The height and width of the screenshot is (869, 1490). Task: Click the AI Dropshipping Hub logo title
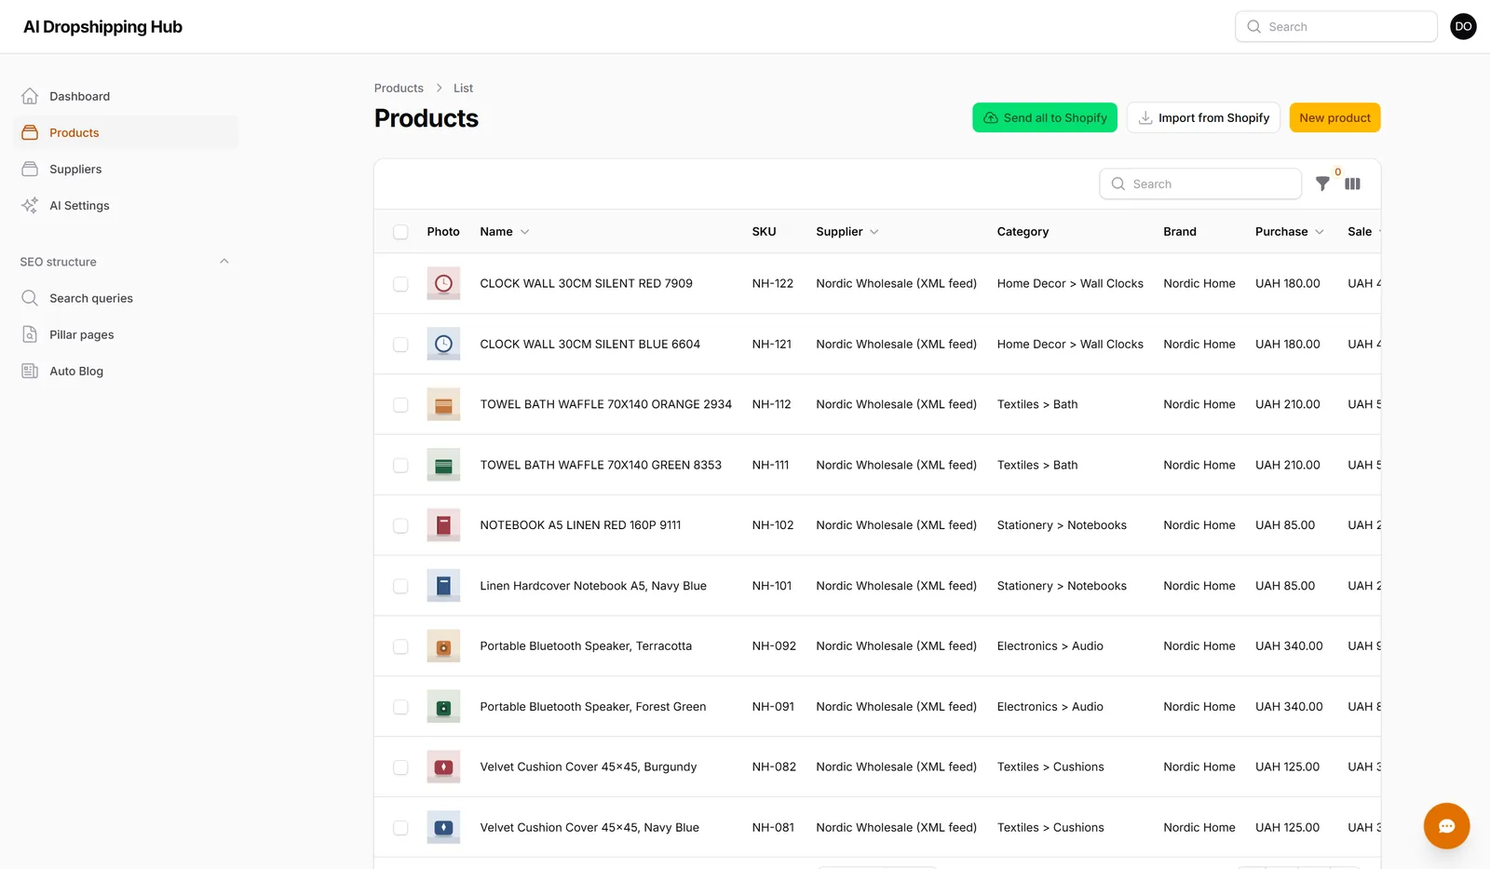pyautogui.click(x=102, y=26)
